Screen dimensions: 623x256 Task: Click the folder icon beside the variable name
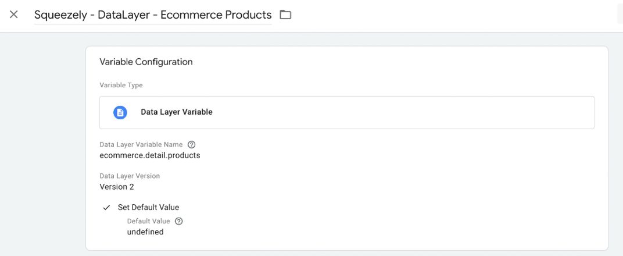(x=285, y=15)
